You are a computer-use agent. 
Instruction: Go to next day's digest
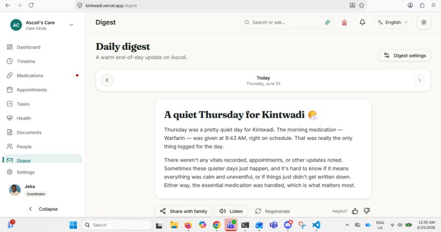(419, 80)
